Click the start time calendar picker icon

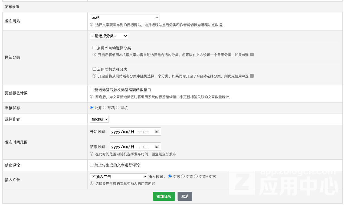157,132
